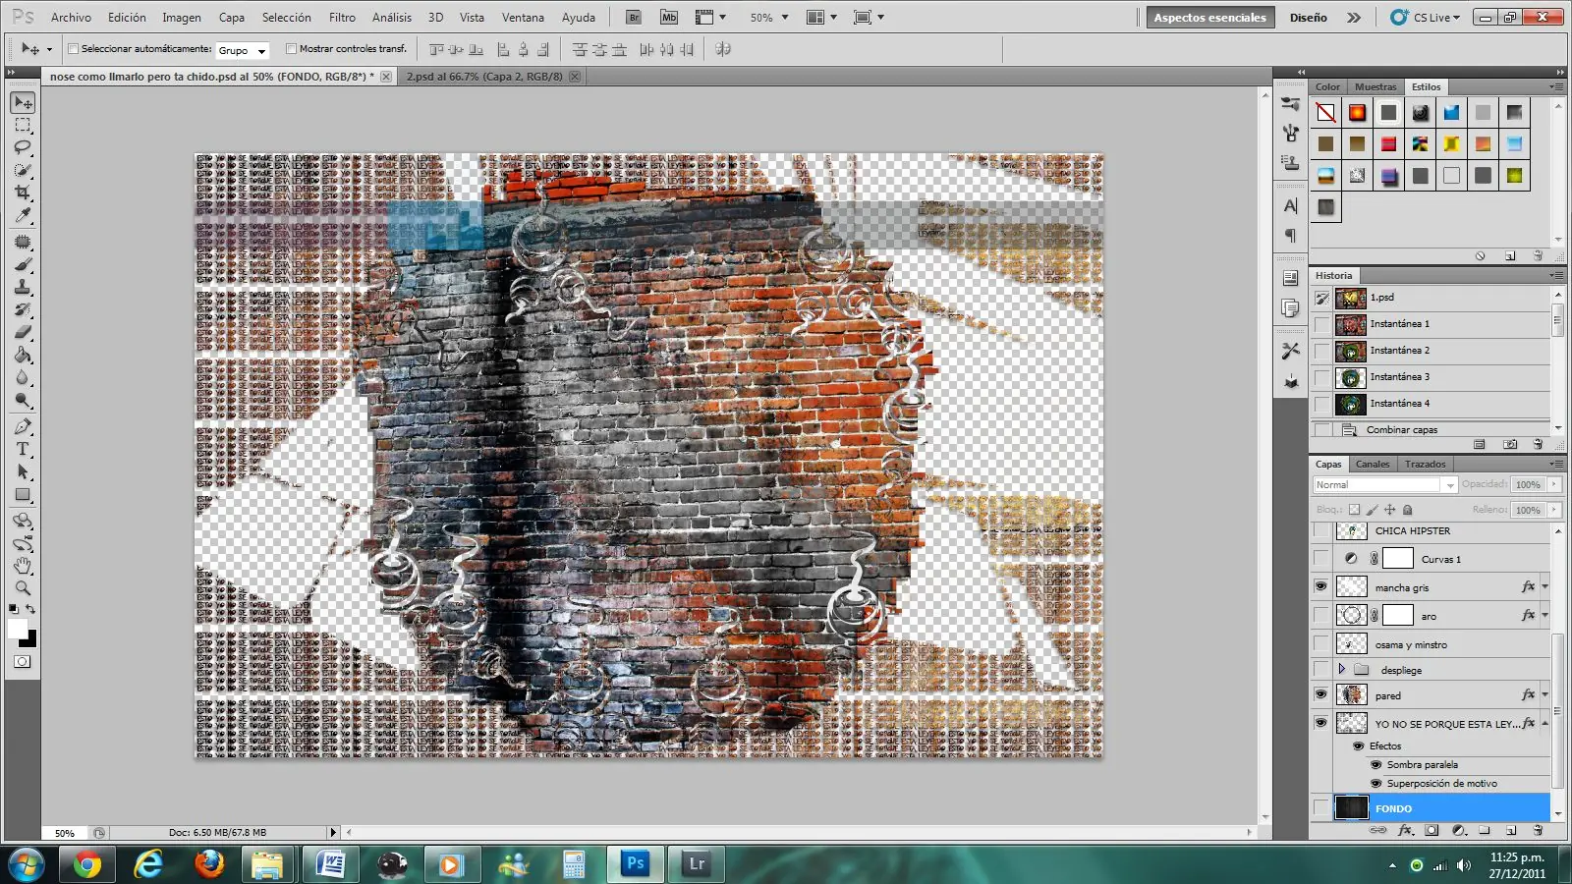
Task: Select the Rectangle shape tool
Action: click(23, 494)
